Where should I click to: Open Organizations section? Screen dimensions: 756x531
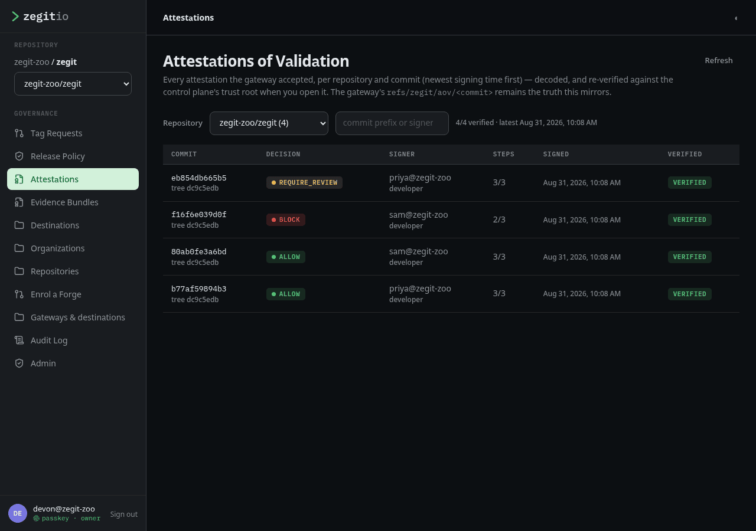pos(73,248)
